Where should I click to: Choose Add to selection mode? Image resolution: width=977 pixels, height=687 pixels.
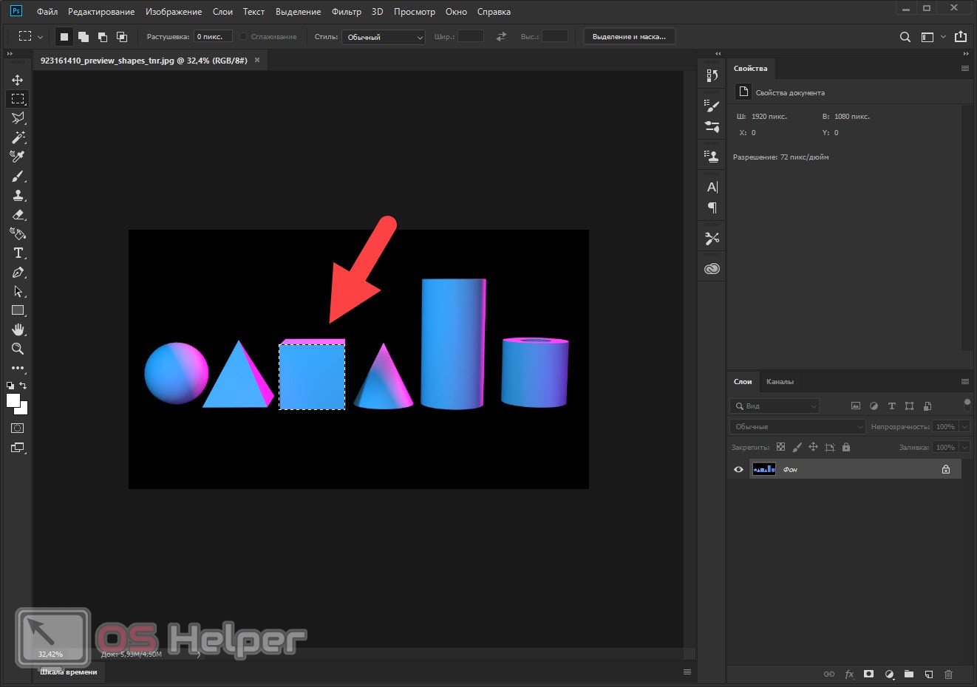(84, 37)
